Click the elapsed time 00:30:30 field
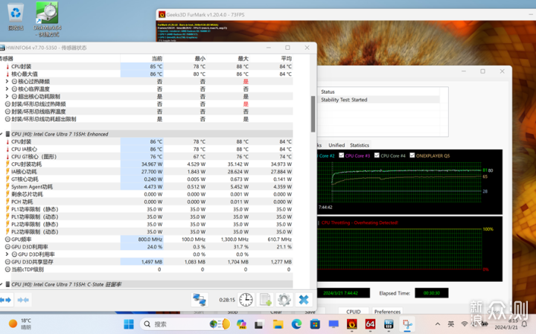The height and width of the screenshot is (334, 536). pyautogui.click(x=431, y=293)
